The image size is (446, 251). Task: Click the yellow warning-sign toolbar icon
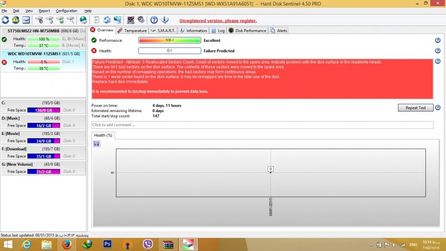click(x=16, y=20)
